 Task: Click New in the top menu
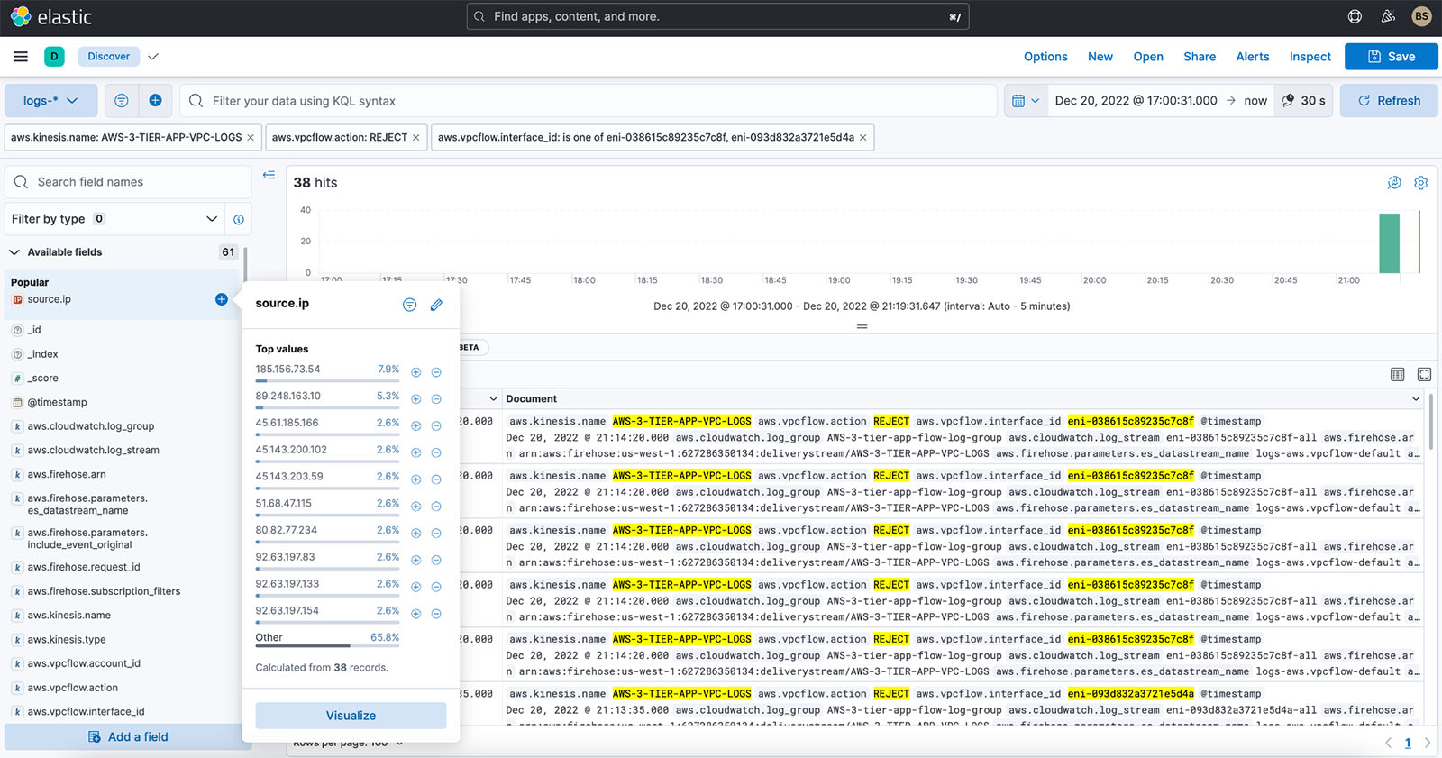click(1100, 56)
